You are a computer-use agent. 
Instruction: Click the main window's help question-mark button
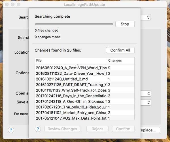[x=11, y=130]
